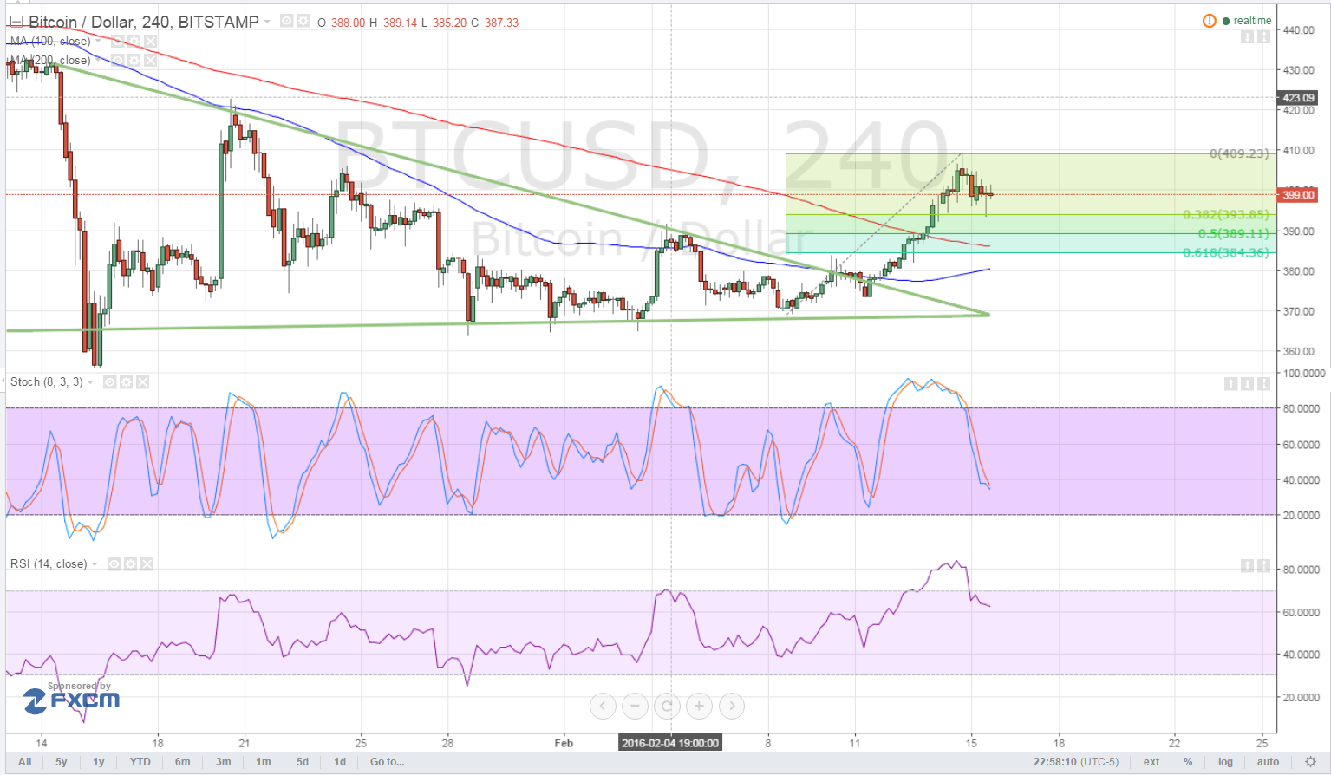Screen dimensions: 1331x775
Task: Move the Stoch pane up
Action: 1230,383
